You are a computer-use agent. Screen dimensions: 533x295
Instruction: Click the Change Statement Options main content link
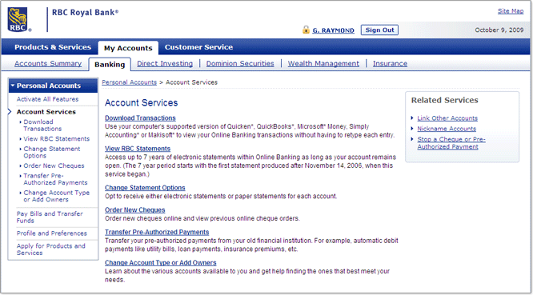coord(145,188)
